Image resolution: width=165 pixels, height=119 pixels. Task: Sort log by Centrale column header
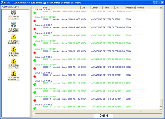[x=97, y=8]
